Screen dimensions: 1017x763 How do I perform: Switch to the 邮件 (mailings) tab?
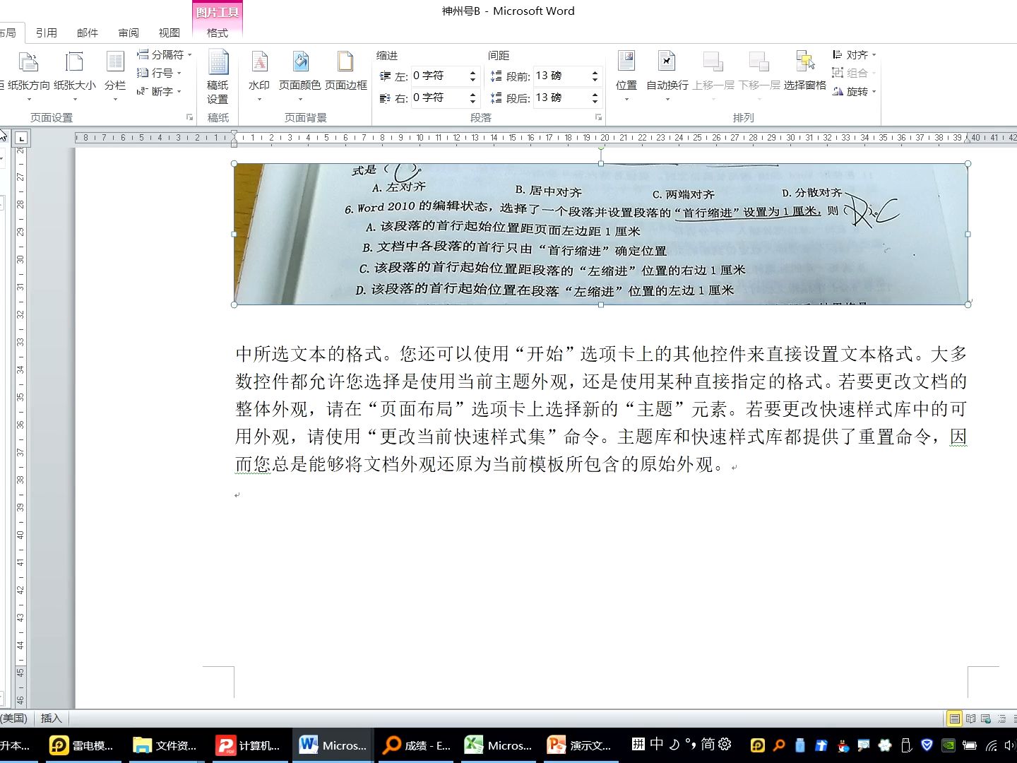(x=88, y=32)
